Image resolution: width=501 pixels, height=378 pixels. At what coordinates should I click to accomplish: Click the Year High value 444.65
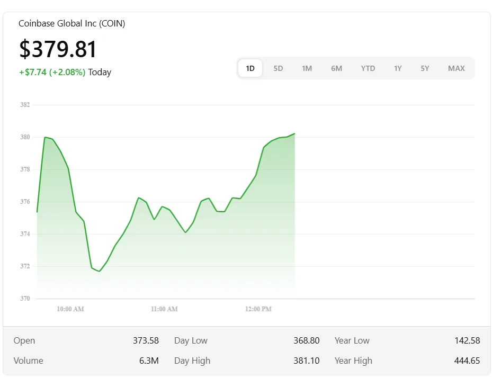467,361
